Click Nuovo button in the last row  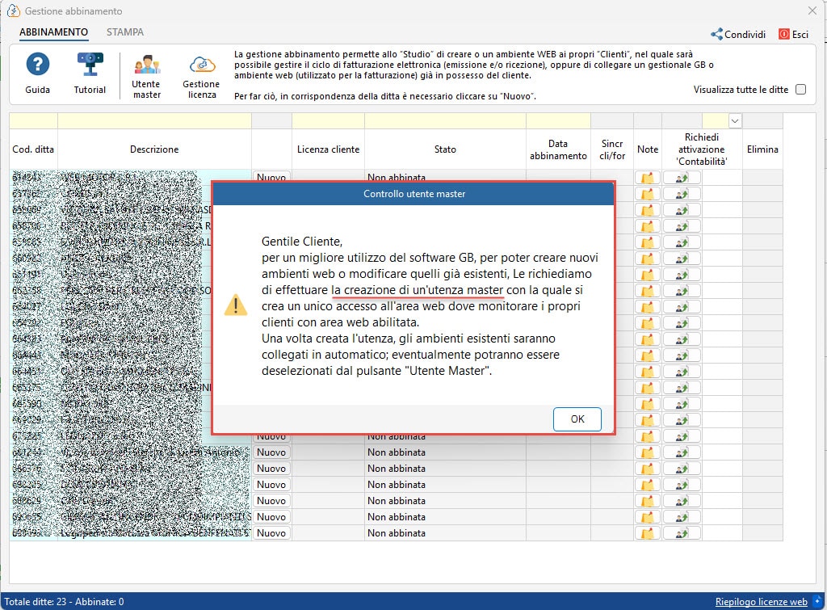(x=271, y=533)
